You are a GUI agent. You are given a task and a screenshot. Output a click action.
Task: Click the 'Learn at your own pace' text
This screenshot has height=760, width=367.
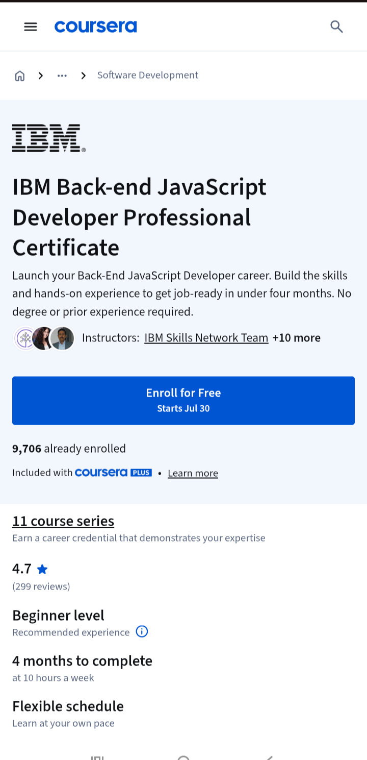[x=63, y=723]
